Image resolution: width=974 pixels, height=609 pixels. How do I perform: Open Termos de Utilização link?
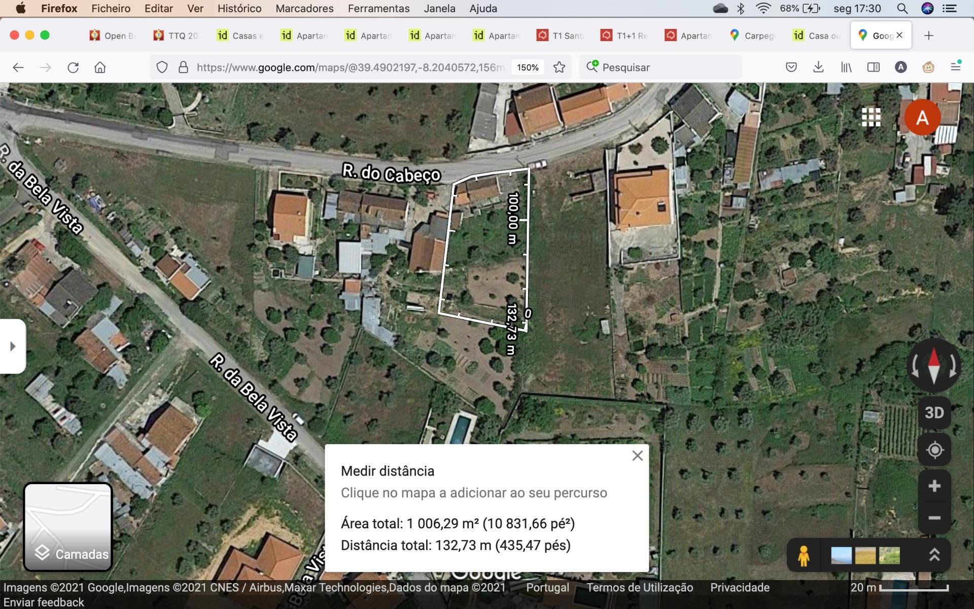640,588
